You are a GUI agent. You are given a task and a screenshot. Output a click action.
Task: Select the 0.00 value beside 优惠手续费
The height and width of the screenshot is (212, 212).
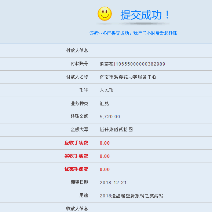105,170
